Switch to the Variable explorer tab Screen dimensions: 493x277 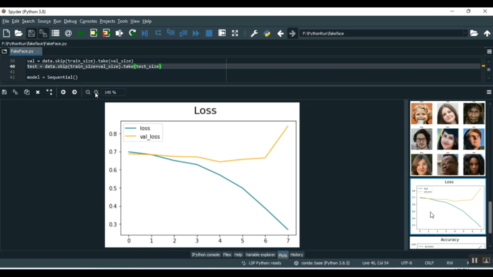coord(260,255)
